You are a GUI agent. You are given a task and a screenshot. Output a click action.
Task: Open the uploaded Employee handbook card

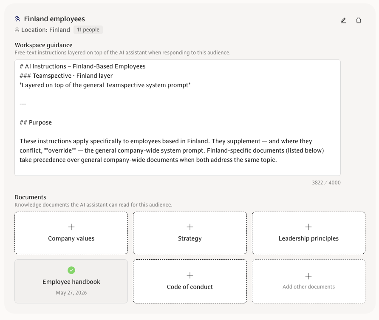coord(71,281)
